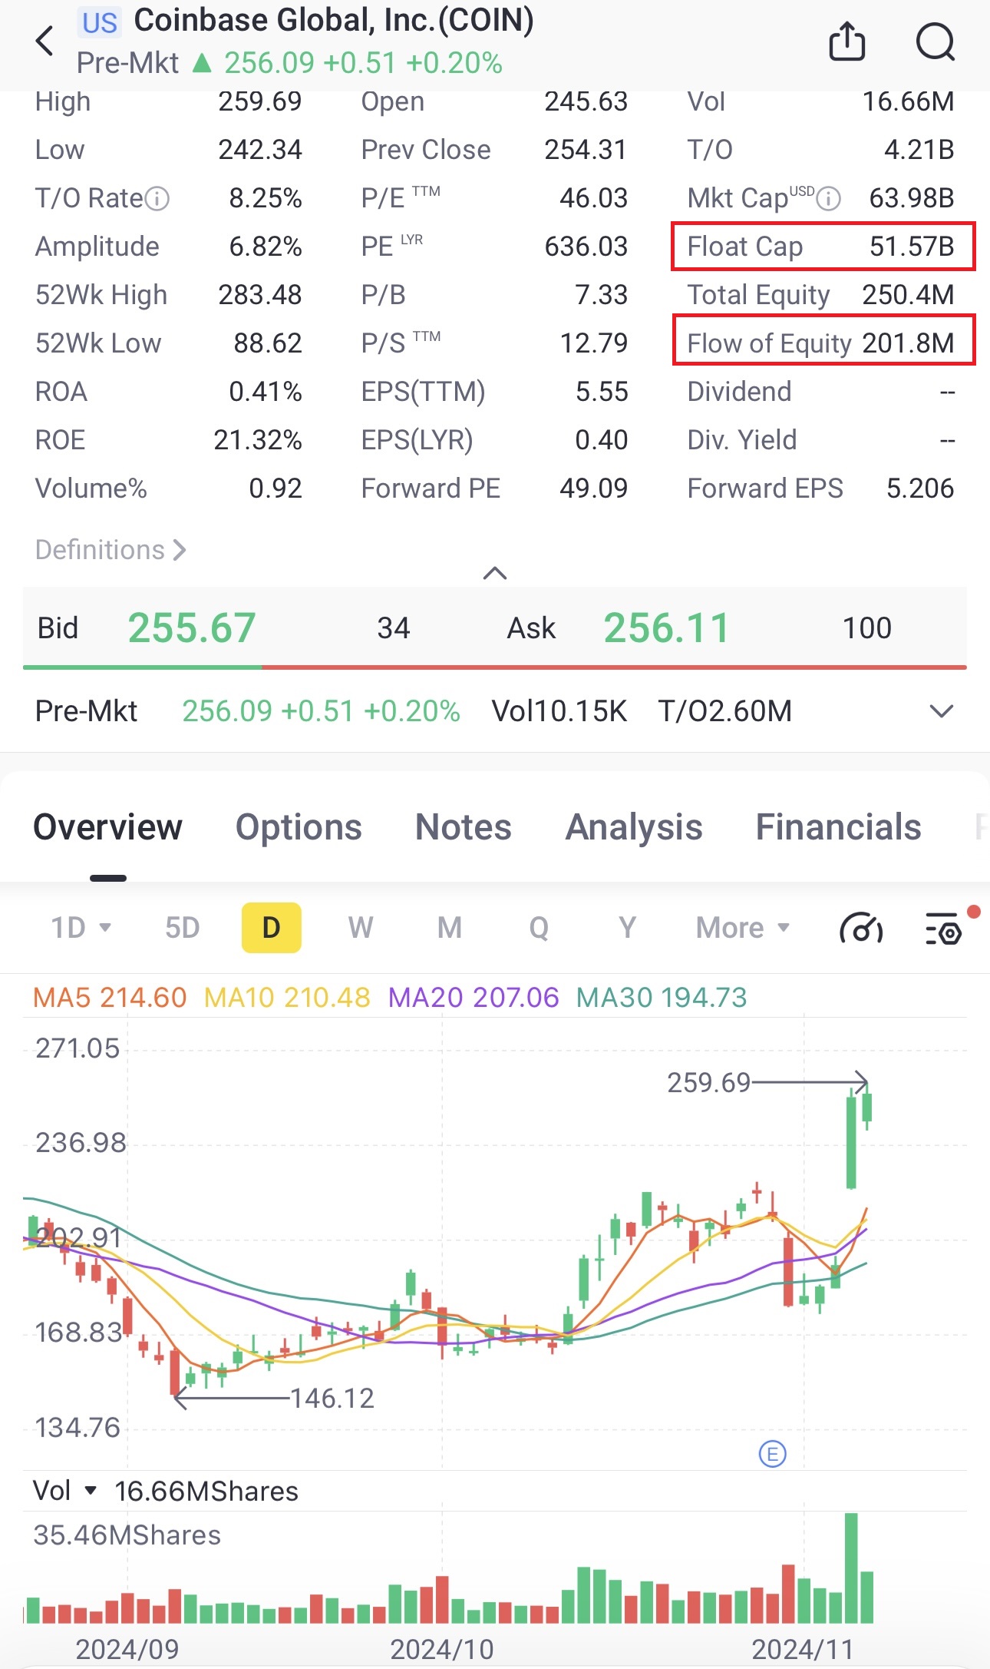Tap the US market badge
The image size is (990, 1669).
click(x=100, y=23)
